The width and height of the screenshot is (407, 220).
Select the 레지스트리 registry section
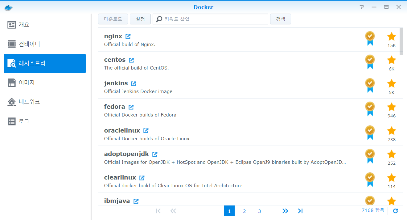45,63
